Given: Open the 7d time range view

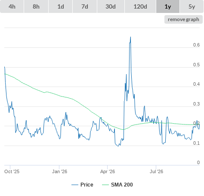Looking at the screenshot, I should [85, 6].
